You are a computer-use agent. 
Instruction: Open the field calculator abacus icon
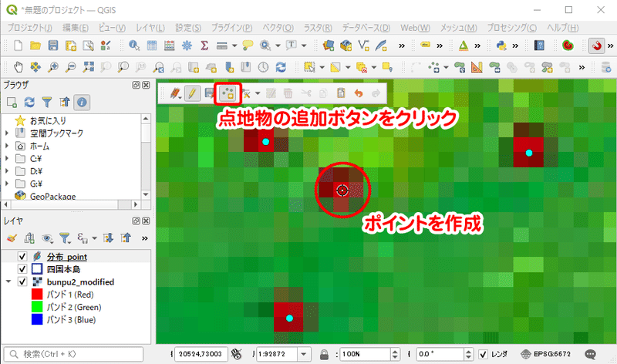(169, 45)
